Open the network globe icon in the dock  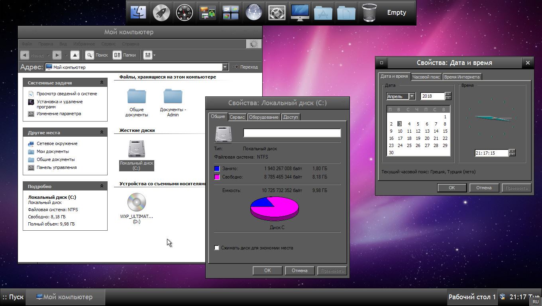tap(254, 13)
